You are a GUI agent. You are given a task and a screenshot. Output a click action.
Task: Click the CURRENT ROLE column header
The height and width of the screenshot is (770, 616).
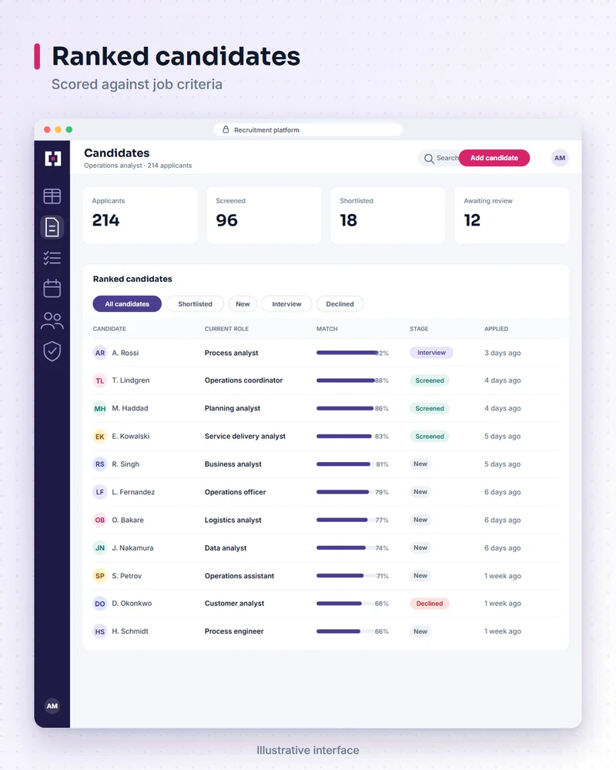[x=226, y=329]
